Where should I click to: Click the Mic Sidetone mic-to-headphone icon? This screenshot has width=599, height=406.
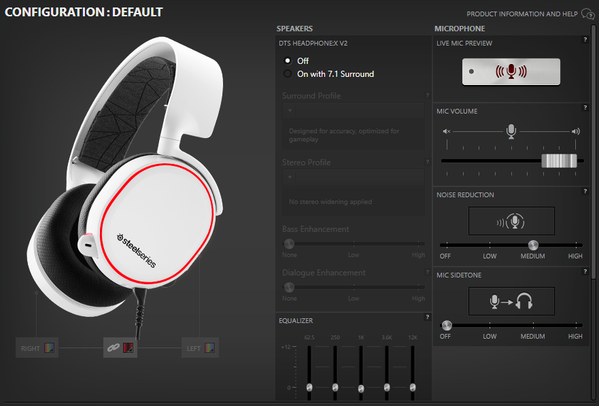511,301
